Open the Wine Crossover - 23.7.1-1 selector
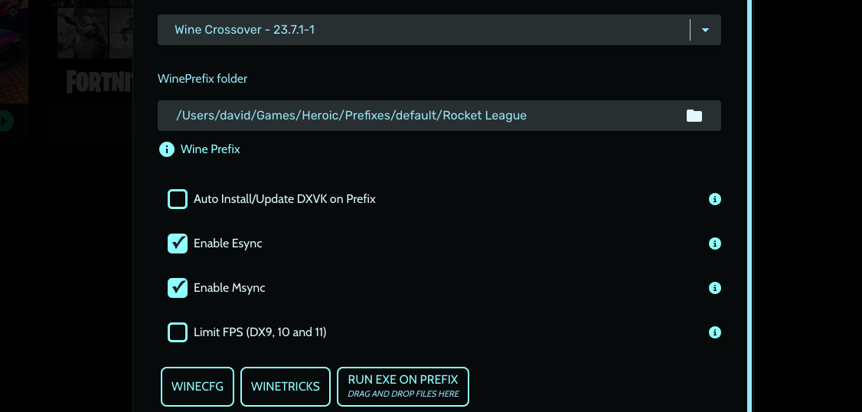Image resolution: width=862 pixels, height=412 pixels. [x=439, y=30]
